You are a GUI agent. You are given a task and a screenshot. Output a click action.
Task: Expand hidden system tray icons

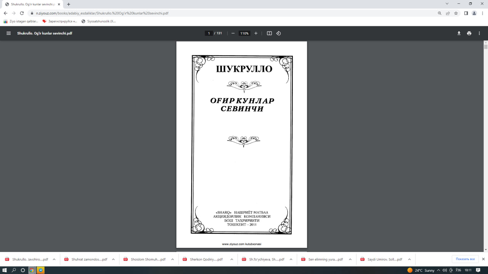(x=438, y=271)
